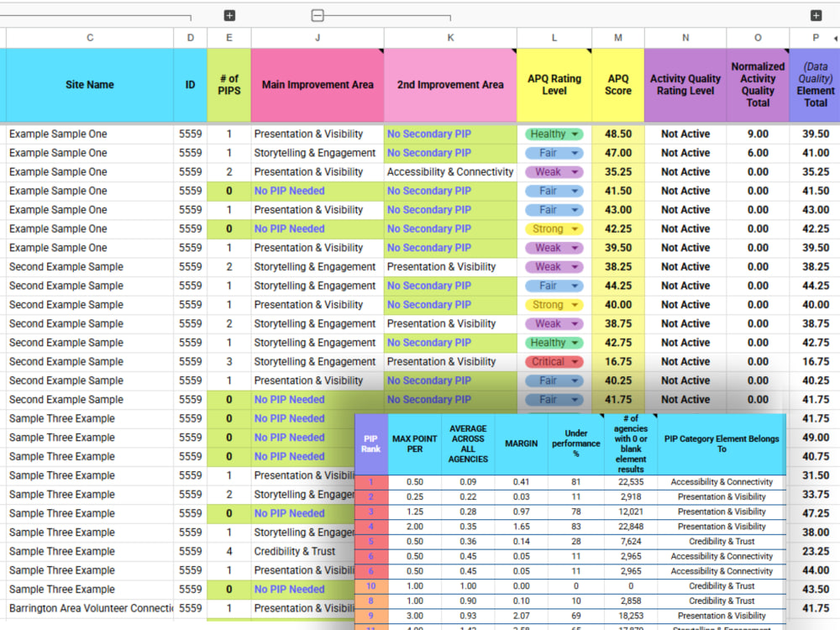Screen dimensions: 840x630
Task: Select the margin value 0.97 in overlay
Action: click(522, 512)
